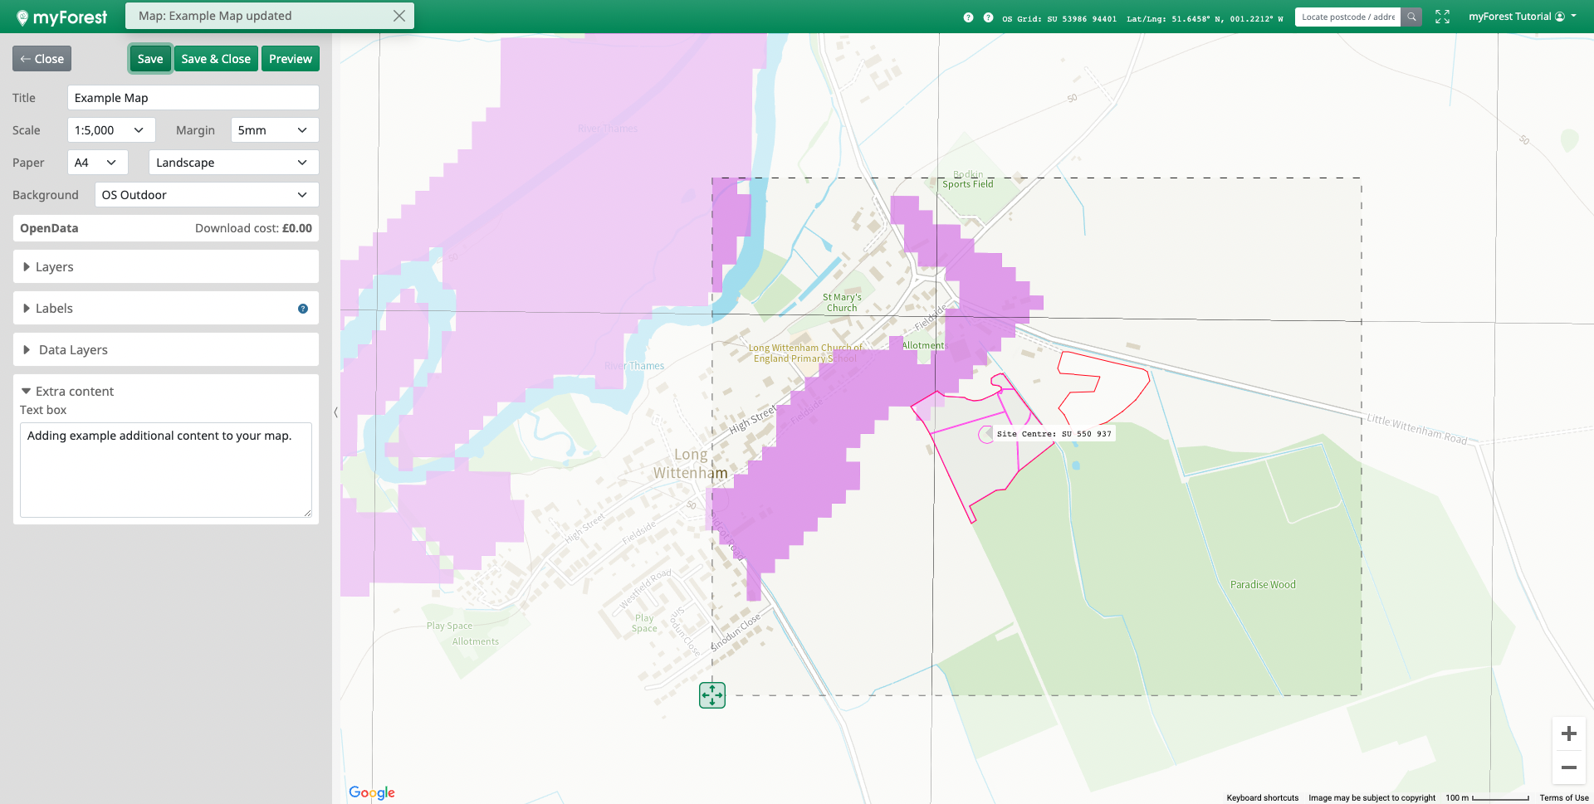Open the myForest Tutorial account menu

[x=1522, y=17]
